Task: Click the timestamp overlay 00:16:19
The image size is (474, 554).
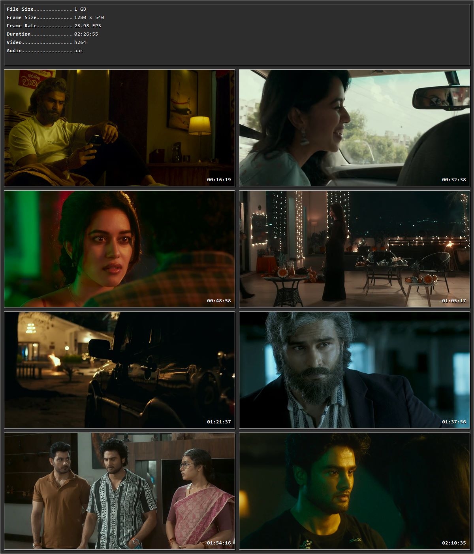Action: coord(218,180)
